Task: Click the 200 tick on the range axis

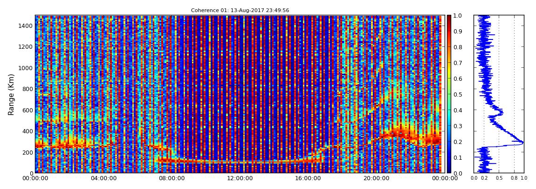Action: tap(27, 152)
